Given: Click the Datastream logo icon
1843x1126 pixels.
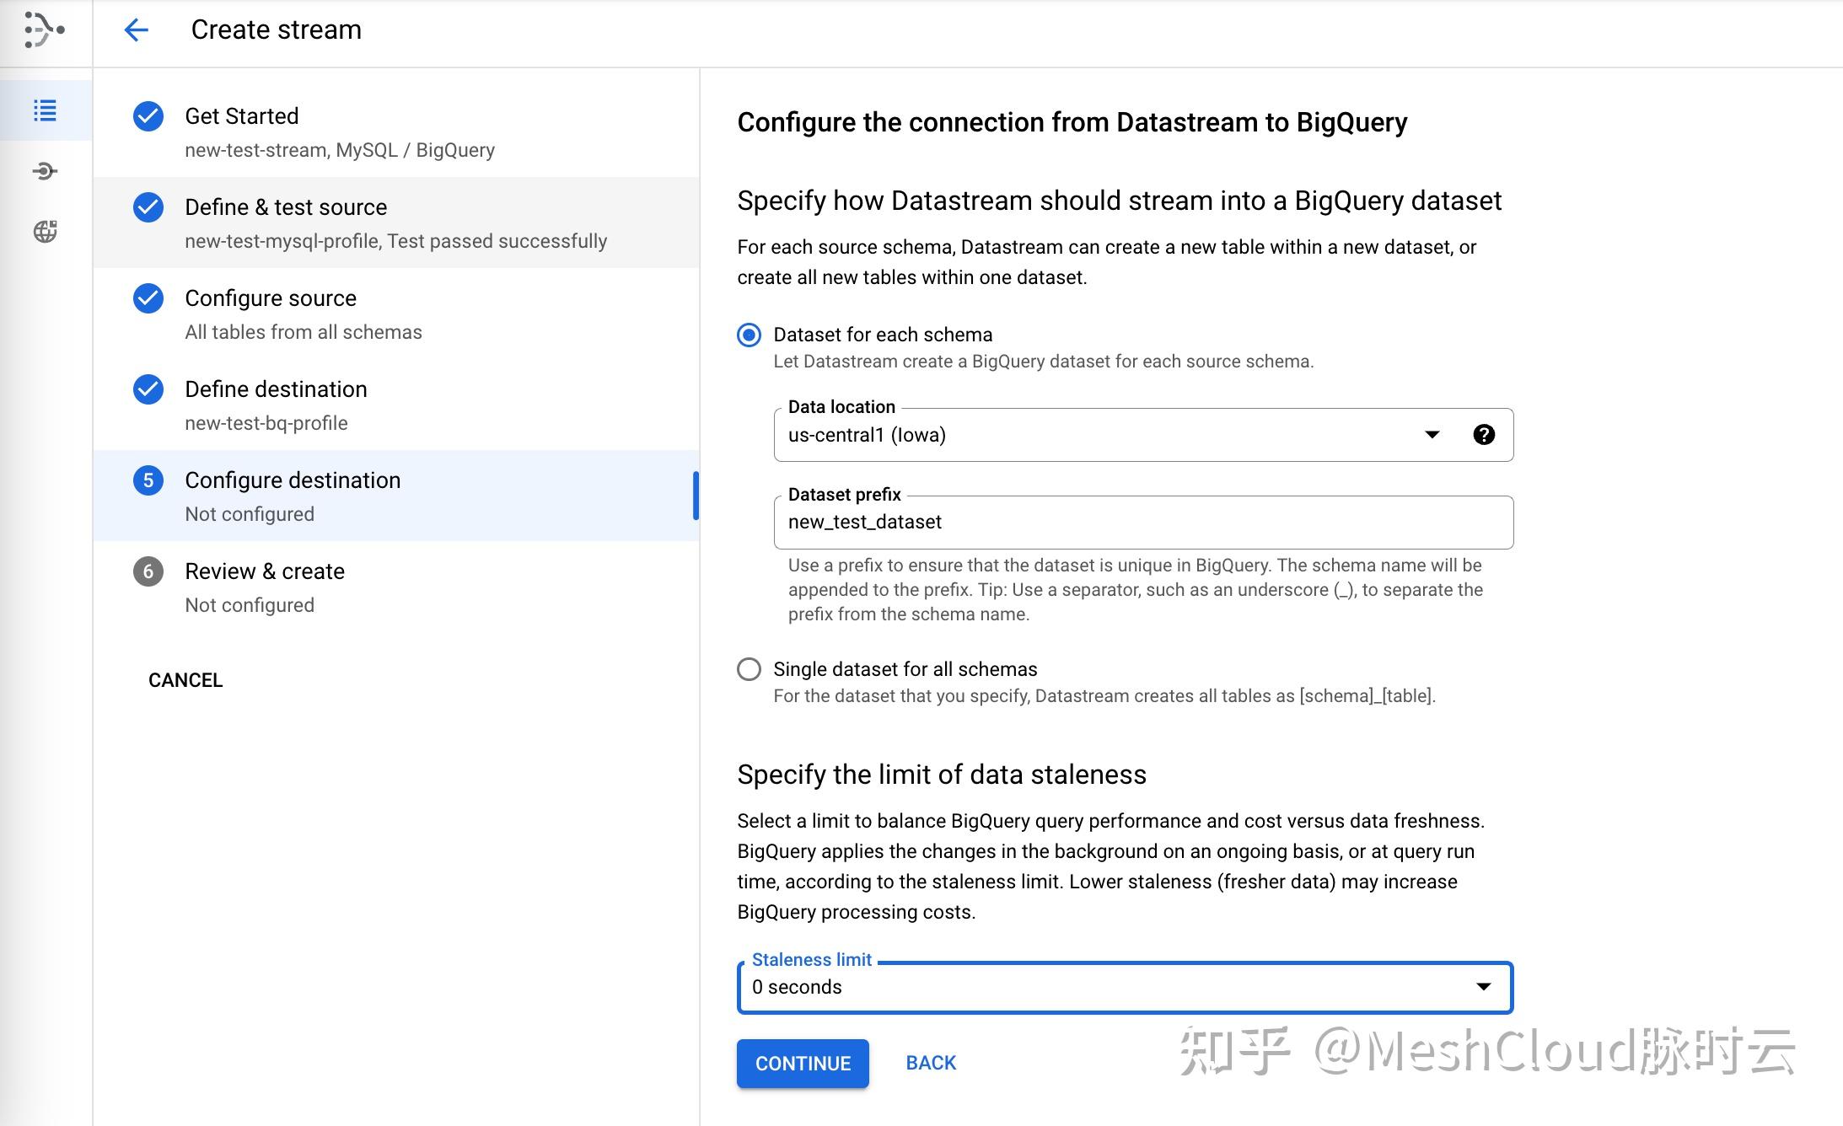Looking at the screenshot, I should coord(44,30).
